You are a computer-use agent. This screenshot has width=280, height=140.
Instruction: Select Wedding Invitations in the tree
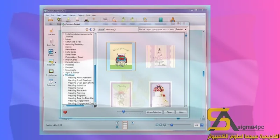(77, 85)
